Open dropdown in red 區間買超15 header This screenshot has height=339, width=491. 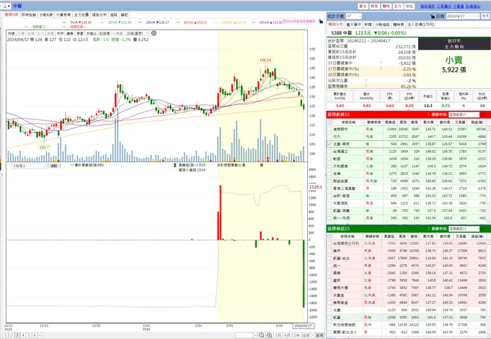464,115
